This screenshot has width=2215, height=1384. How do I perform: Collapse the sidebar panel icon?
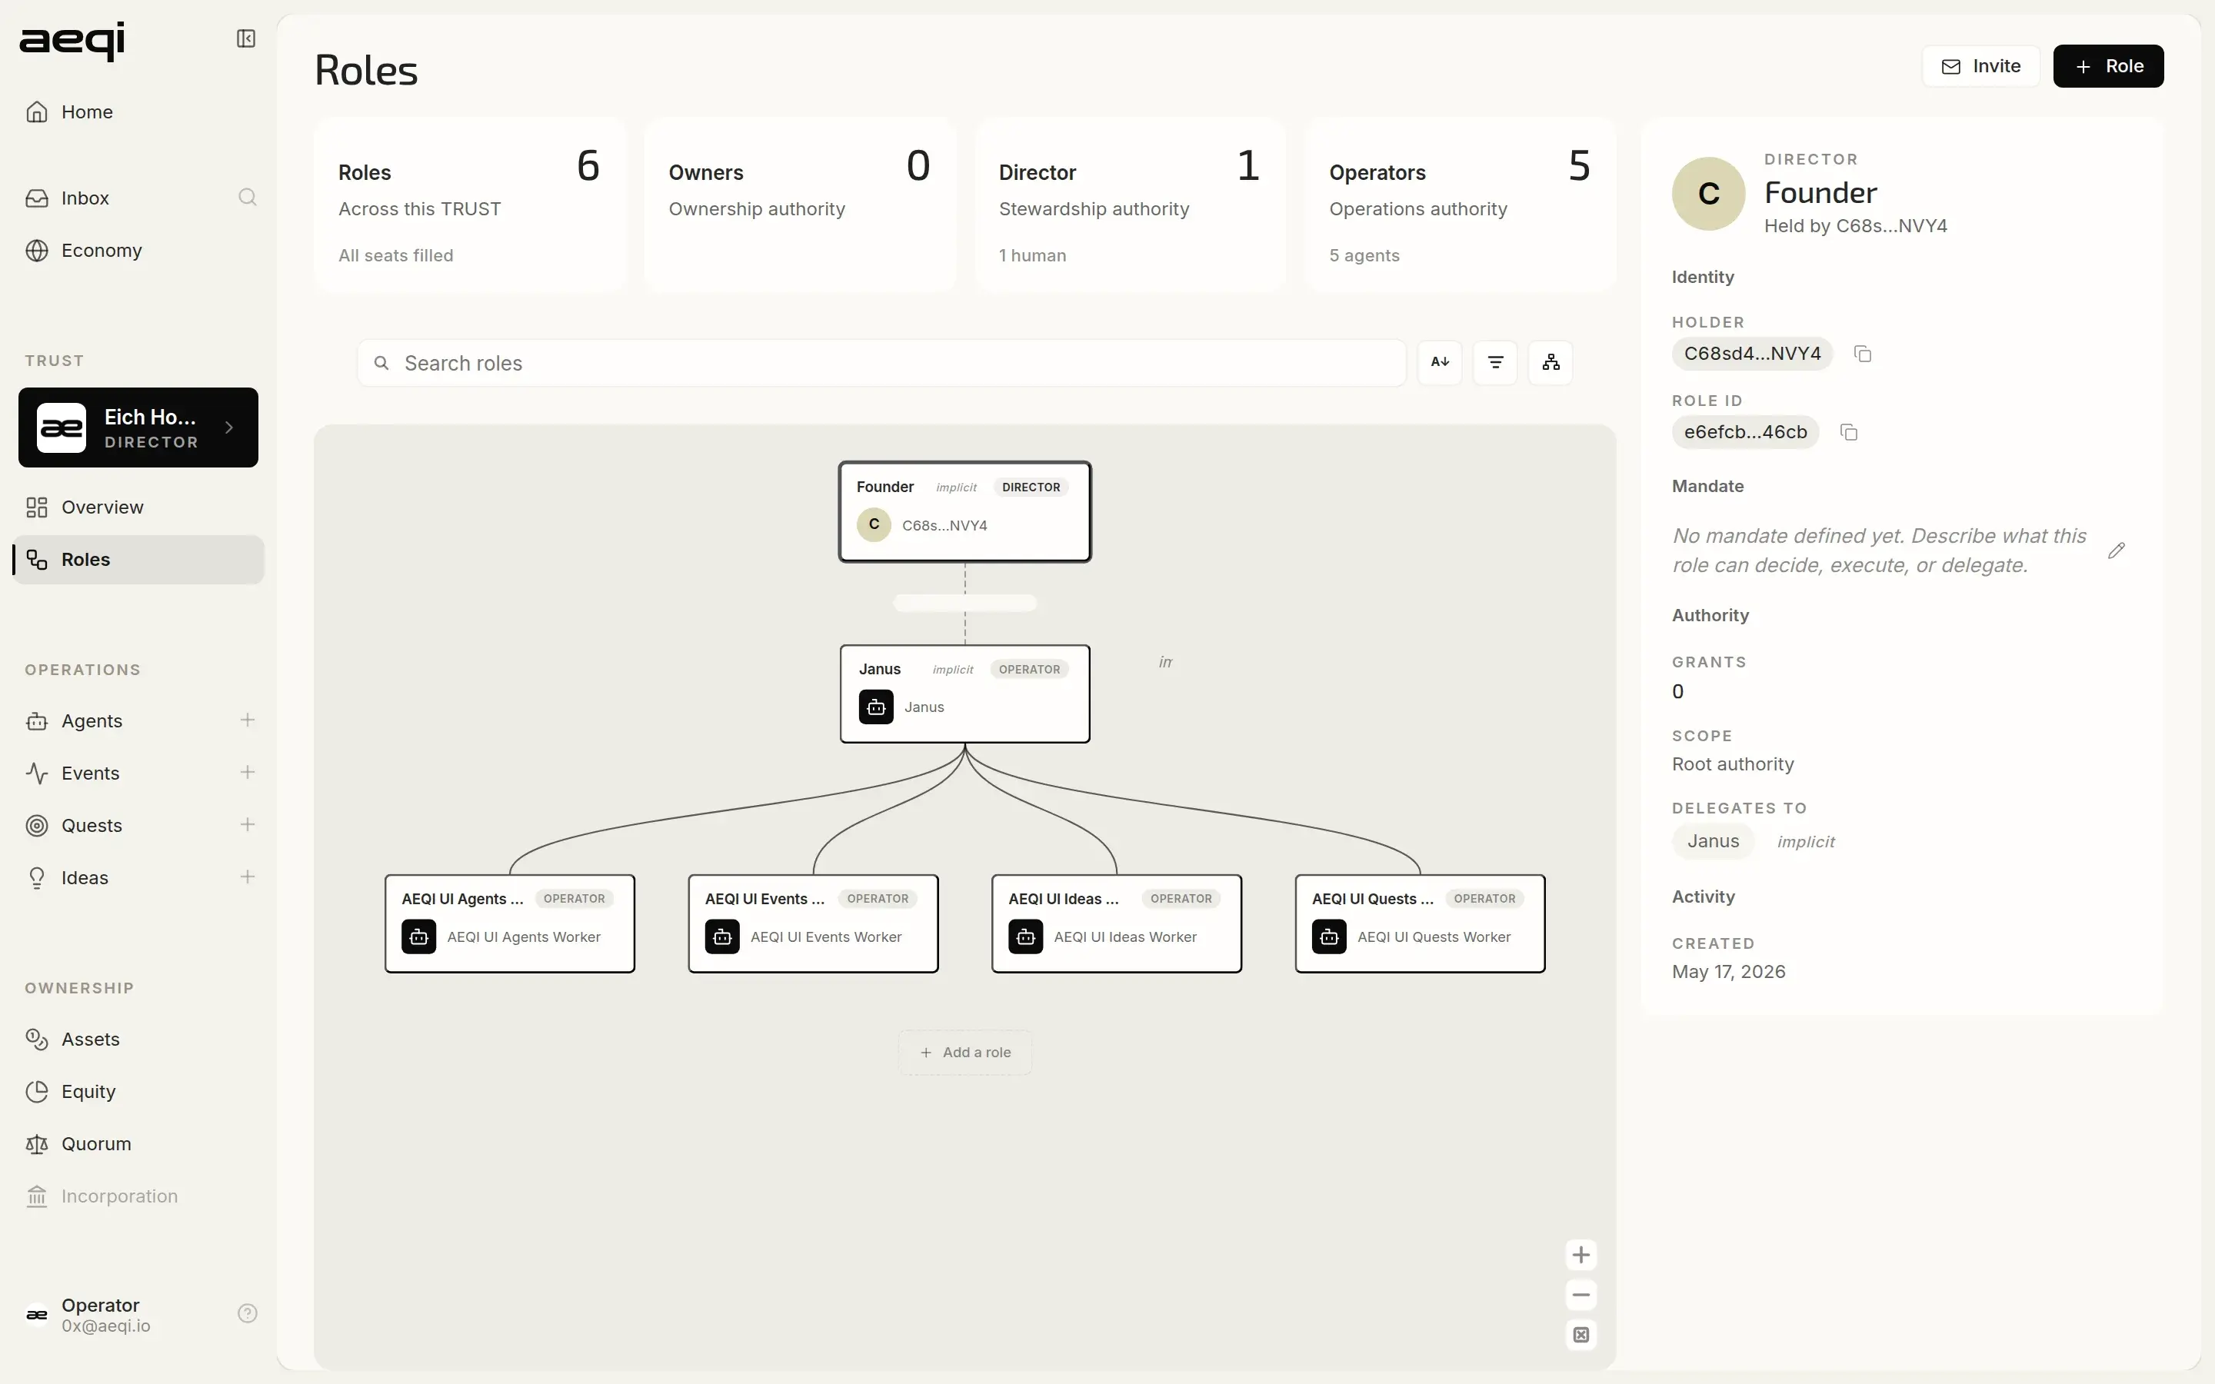tap(245, 38)
